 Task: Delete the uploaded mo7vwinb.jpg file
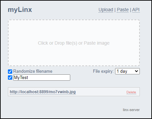(x=131, y=92)
